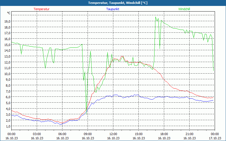This screenshot has width=226, height=141.
Task: Click the '15,0' y-axis value
Action: [8, 45]
